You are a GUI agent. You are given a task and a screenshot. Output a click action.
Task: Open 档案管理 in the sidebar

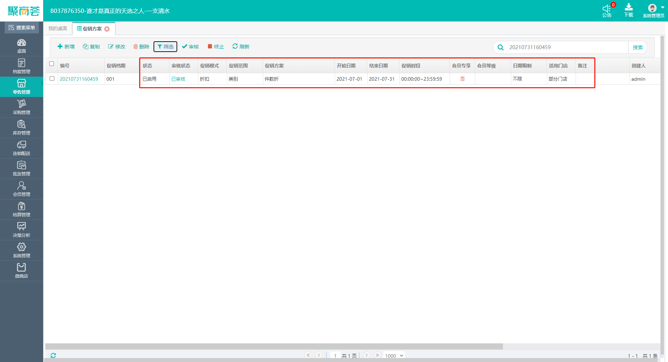(22, 66)
